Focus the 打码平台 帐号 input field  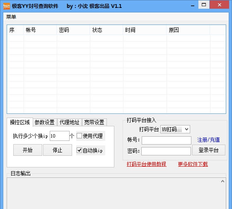tap(167, 140)
